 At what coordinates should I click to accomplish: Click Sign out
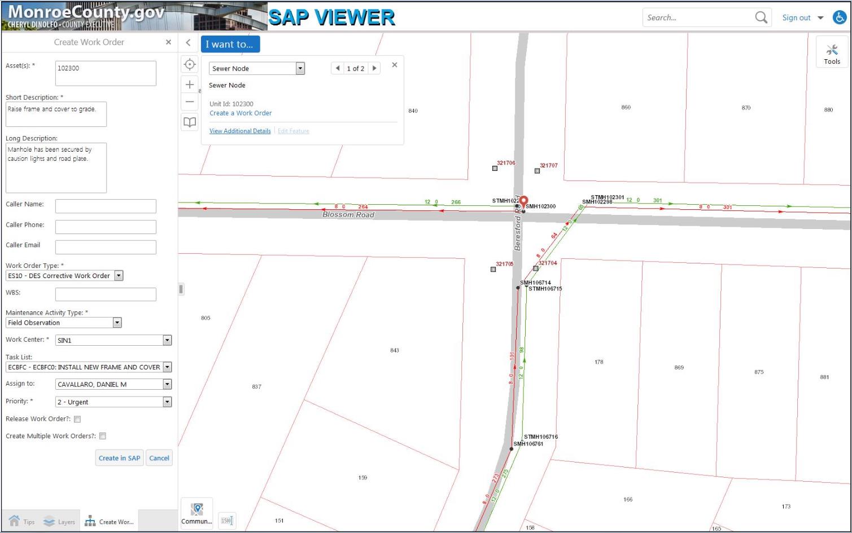point(796,17)
